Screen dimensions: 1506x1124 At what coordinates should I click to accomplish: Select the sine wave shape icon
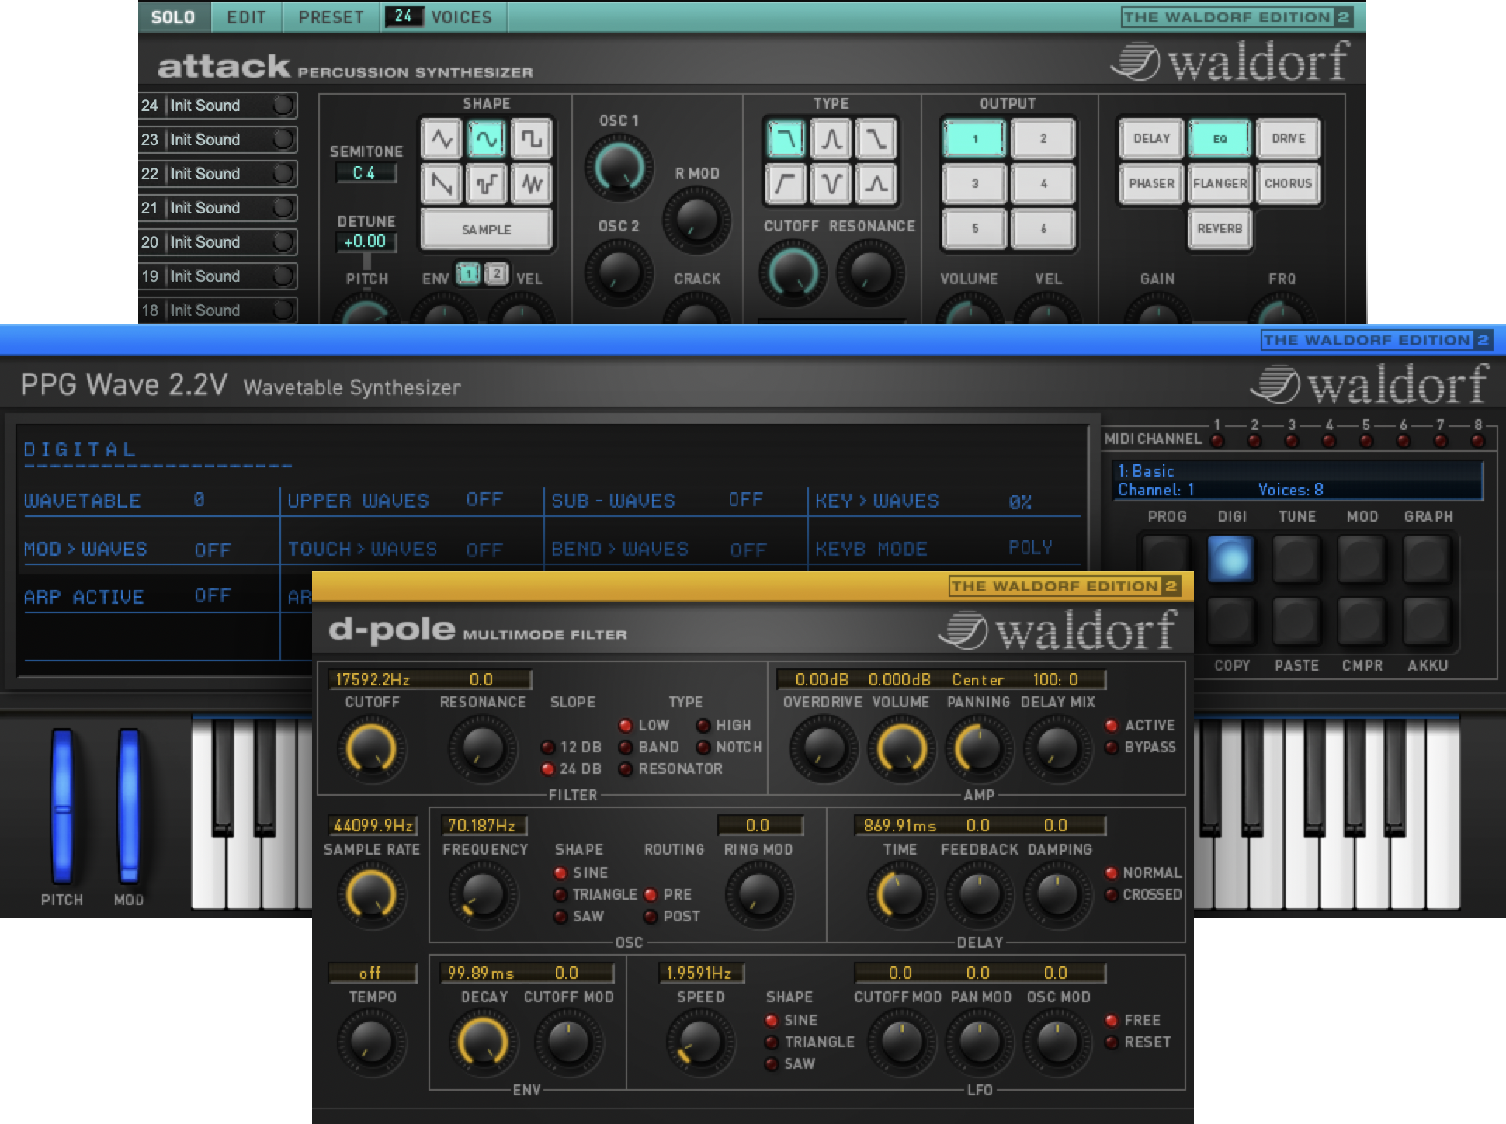(x=486, y=139)
